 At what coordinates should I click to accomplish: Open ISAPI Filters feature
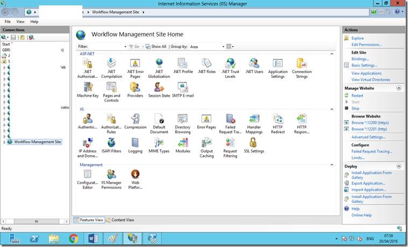(111, 146)
